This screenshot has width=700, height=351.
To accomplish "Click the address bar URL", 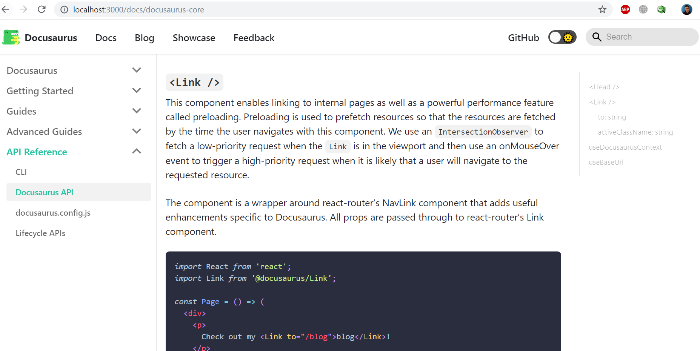I will pyautogui.click(x=138, y=10).
